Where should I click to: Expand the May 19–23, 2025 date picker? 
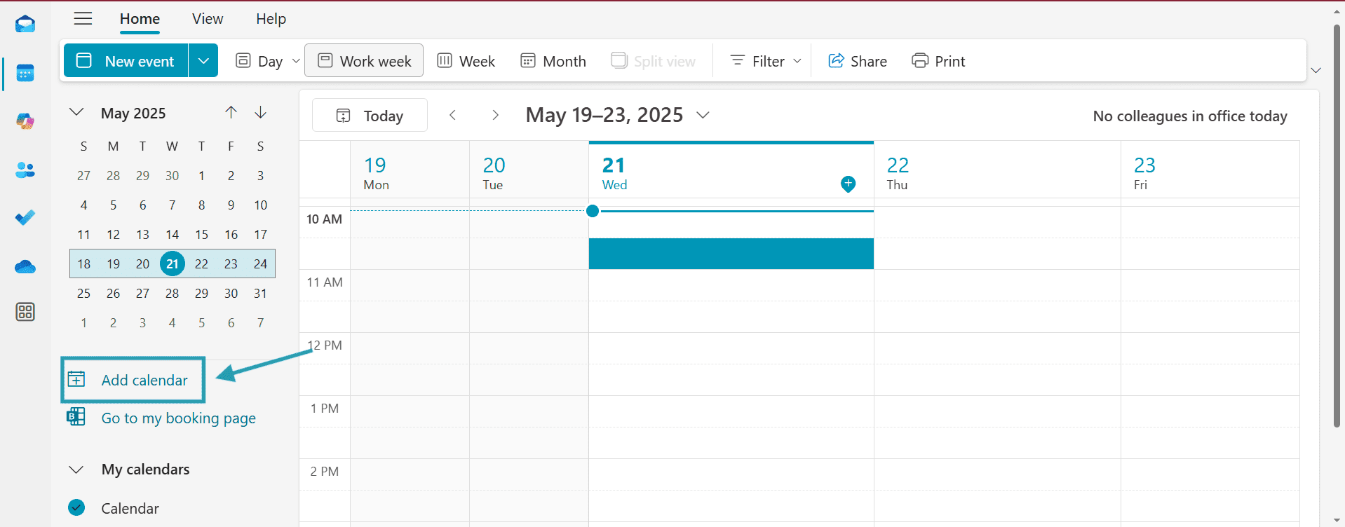(703, 115)
